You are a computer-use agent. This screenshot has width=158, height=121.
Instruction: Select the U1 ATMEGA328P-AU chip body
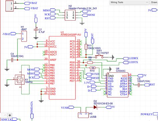[62, 68]
